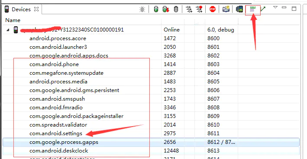Click the Name column header
307x159 pixels.
(13, 20)
